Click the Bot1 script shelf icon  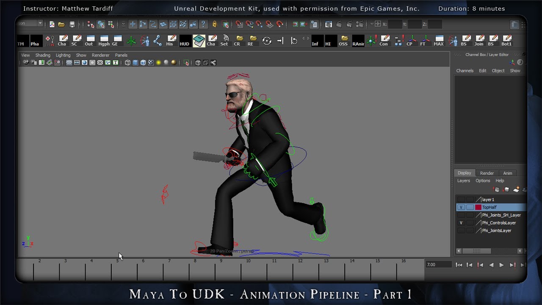(x=506, y=41)
